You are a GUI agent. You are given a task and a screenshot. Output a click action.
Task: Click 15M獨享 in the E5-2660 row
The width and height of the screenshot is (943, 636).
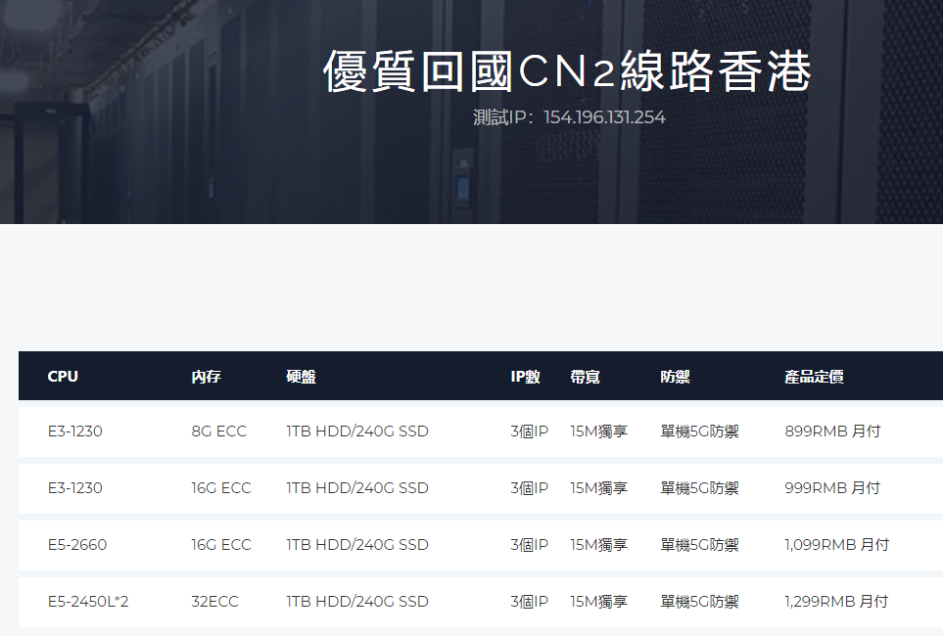599,545
